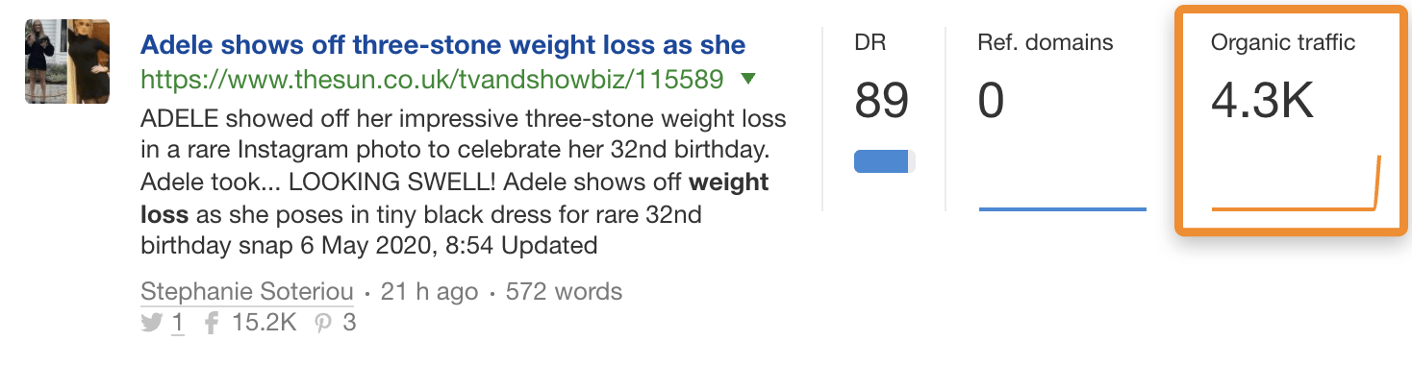Select the Ref. domains column label

tap(1046, 42)
